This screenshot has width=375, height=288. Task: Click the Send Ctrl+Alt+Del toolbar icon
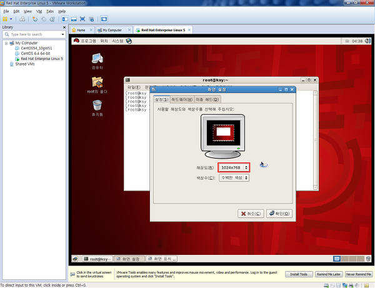click(22, 19)
